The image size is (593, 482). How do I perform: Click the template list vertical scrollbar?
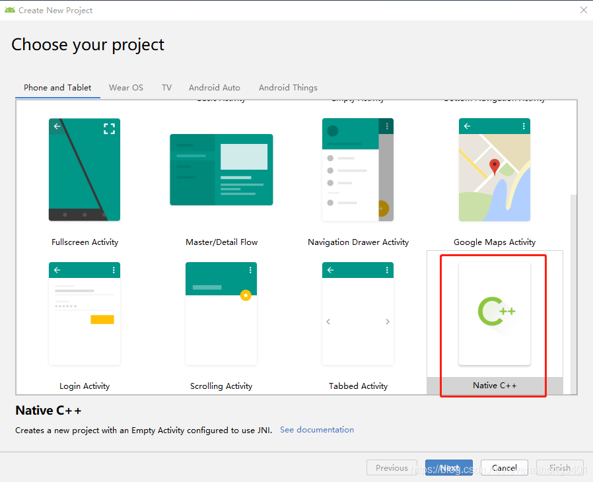(573, 294)
